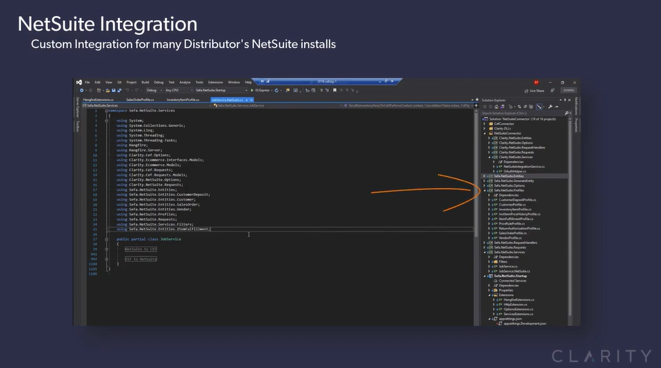Switch to the HangfireExtensions.cs tab
Image resolution: width=661 pixels, height=368 pixels.
click(98, 100)
